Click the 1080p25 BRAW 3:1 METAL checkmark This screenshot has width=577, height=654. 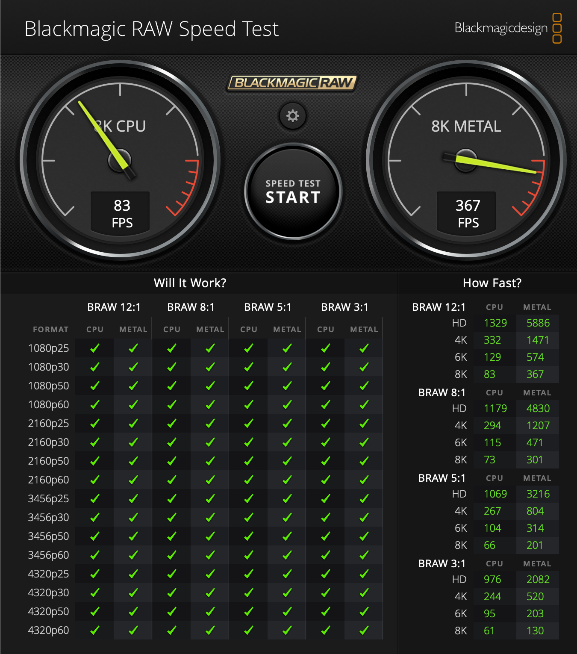tap(364, 348)
